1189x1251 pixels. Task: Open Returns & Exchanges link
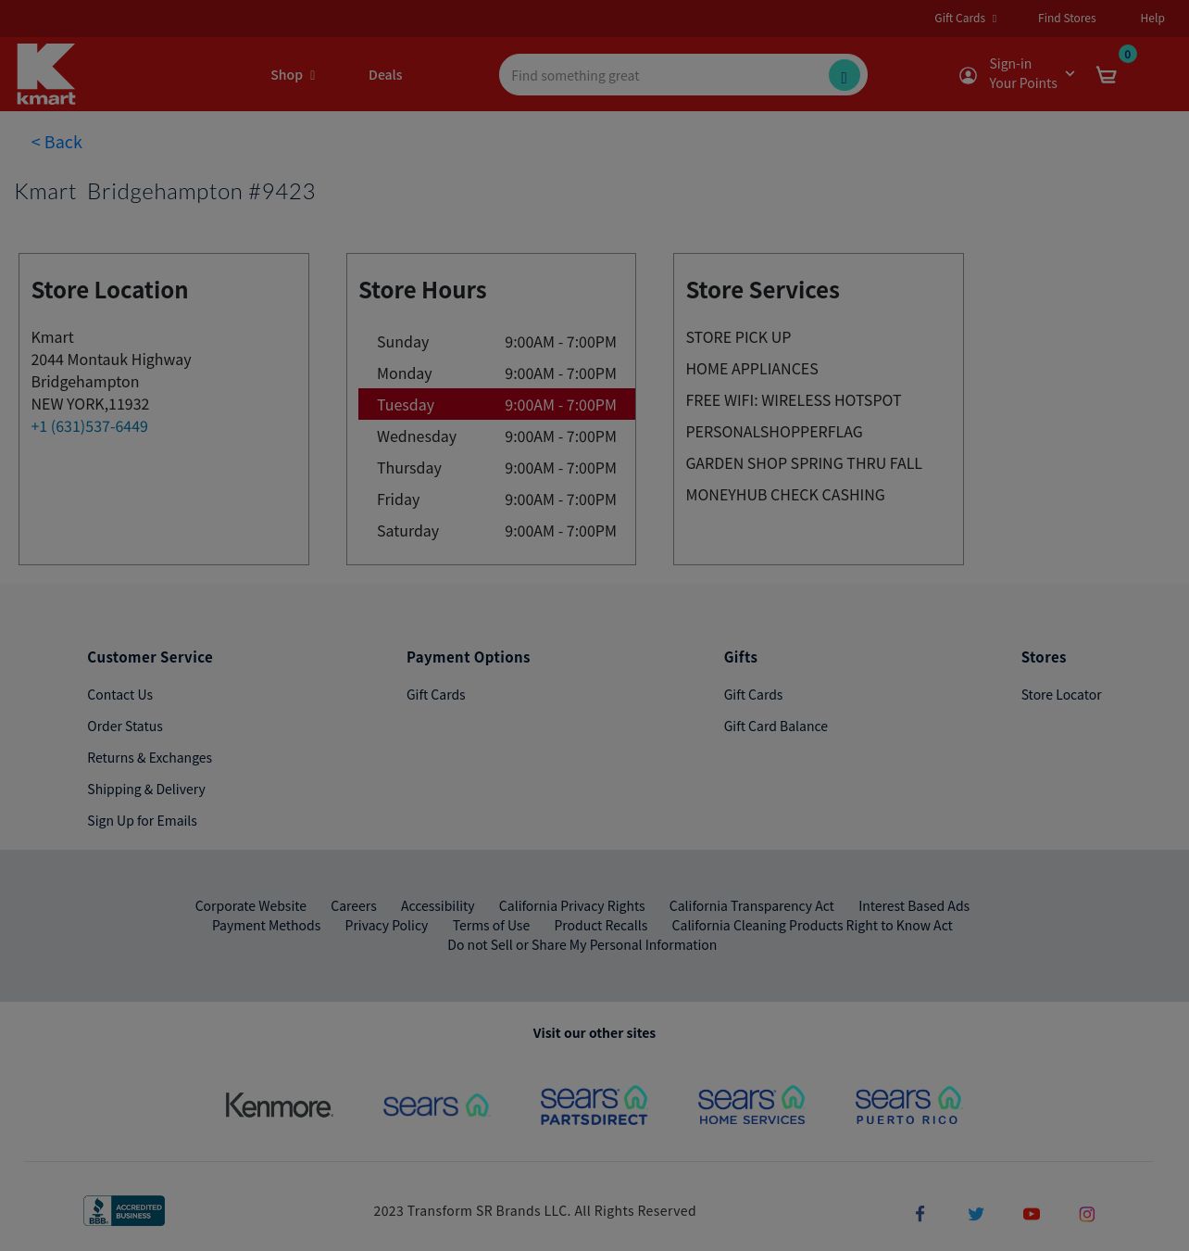tap(149, 757)
